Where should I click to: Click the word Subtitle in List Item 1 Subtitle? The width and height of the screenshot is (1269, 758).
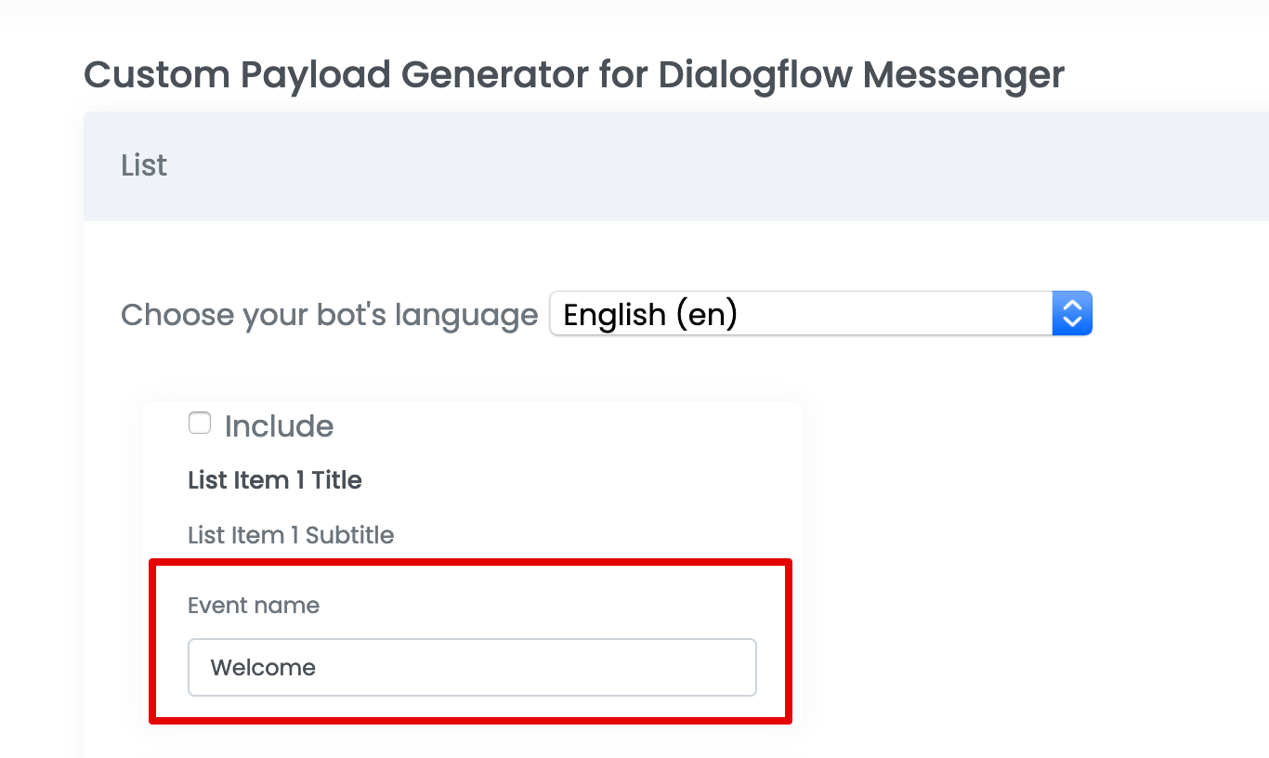click(349, 535)
